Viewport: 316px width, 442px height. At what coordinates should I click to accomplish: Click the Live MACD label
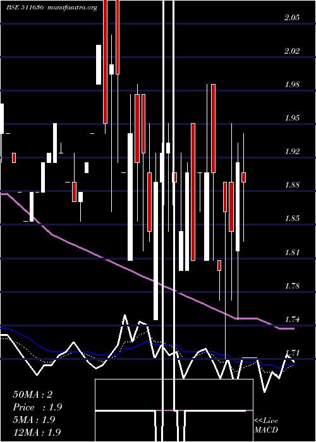click(266, 426)
